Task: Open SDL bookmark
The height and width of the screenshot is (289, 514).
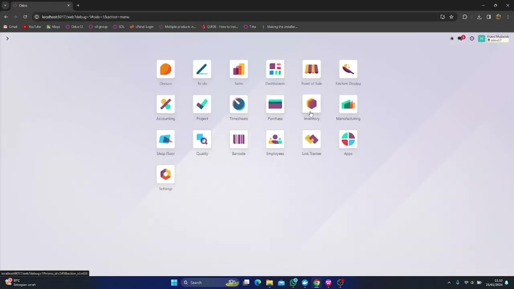Action: click(119, 27)
